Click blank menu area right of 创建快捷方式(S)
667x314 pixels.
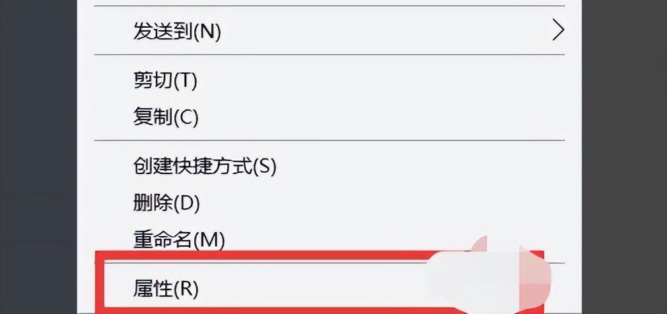425,167
